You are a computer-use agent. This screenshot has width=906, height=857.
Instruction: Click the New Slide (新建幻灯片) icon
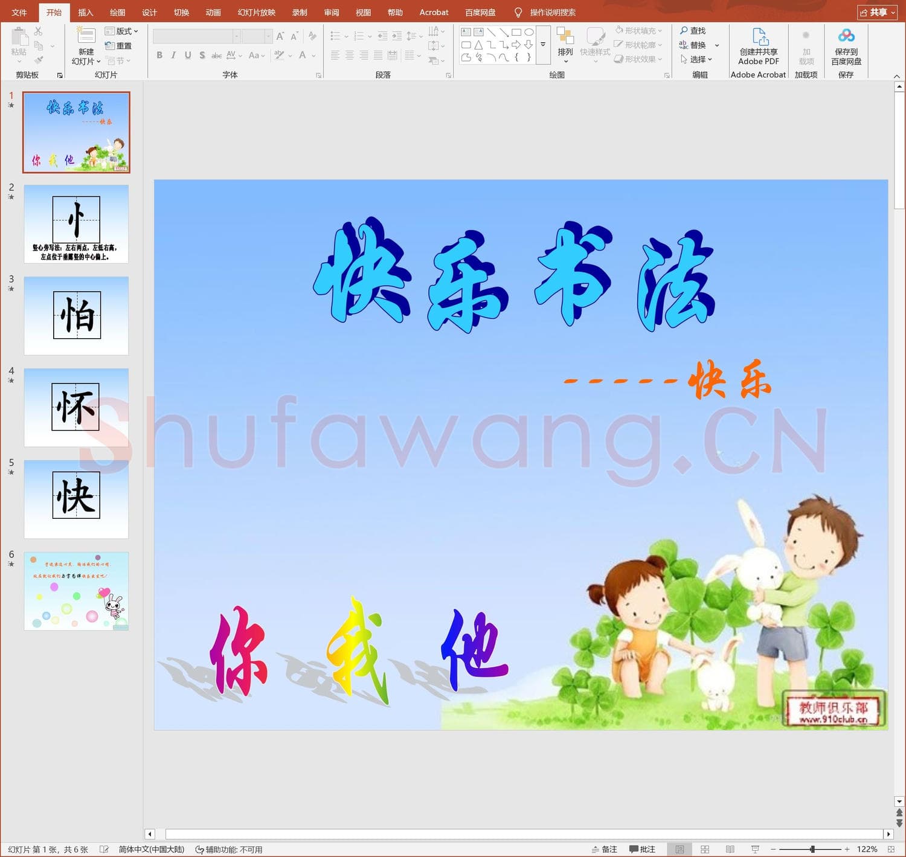click(x=86, y=36)
